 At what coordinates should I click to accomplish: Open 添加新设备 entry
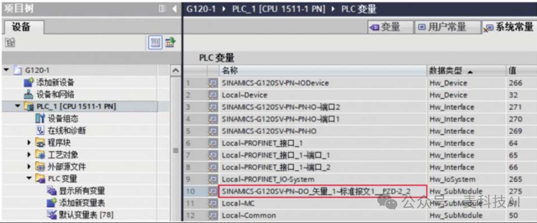click(56, 82)
